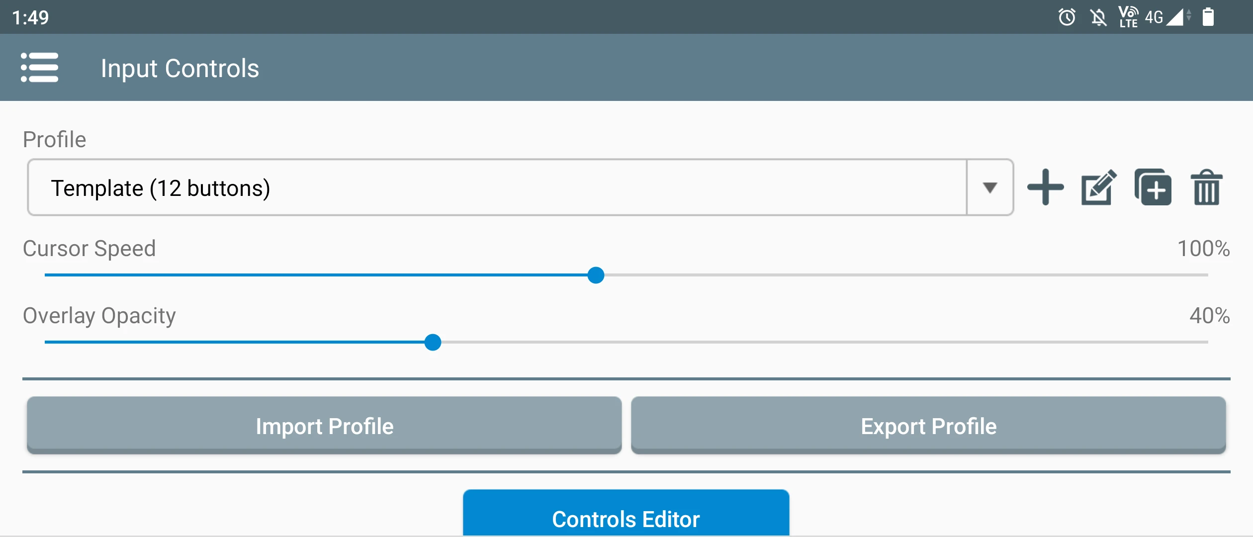Tap the 1:49 status bar clock
Screen dimensions: 1253x537
30,18
